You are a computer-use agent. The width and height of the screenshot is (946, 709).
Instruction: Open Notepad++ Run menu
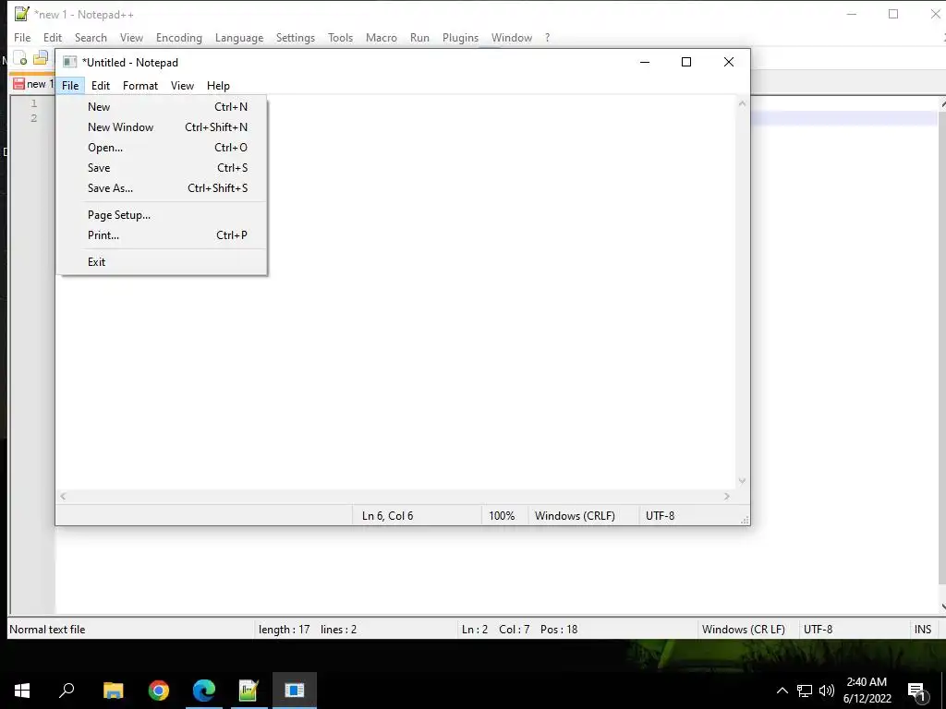(x=419, y=37)
